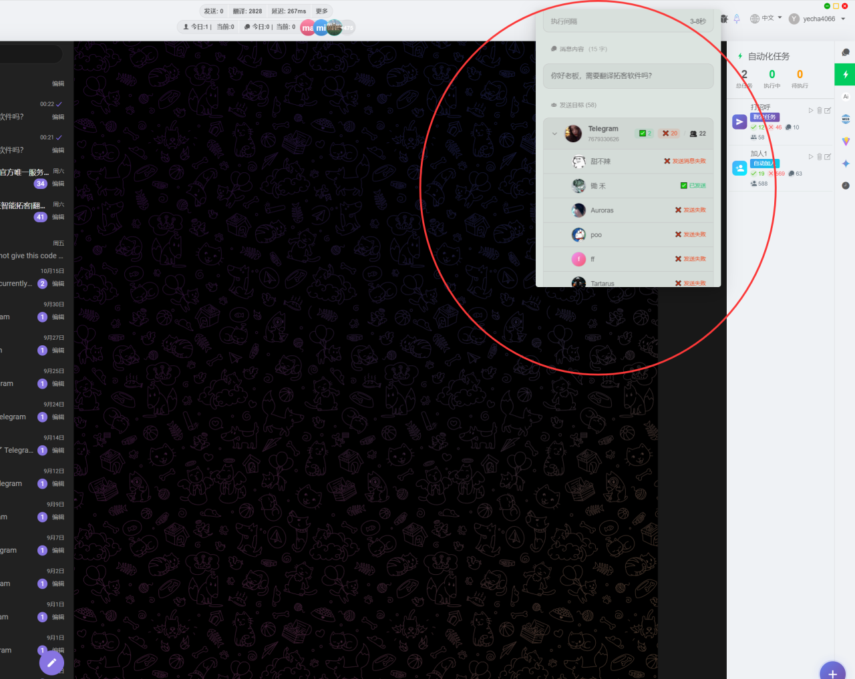
Task: Collapse the Telegram target group chevron
Action: (554, 134)
